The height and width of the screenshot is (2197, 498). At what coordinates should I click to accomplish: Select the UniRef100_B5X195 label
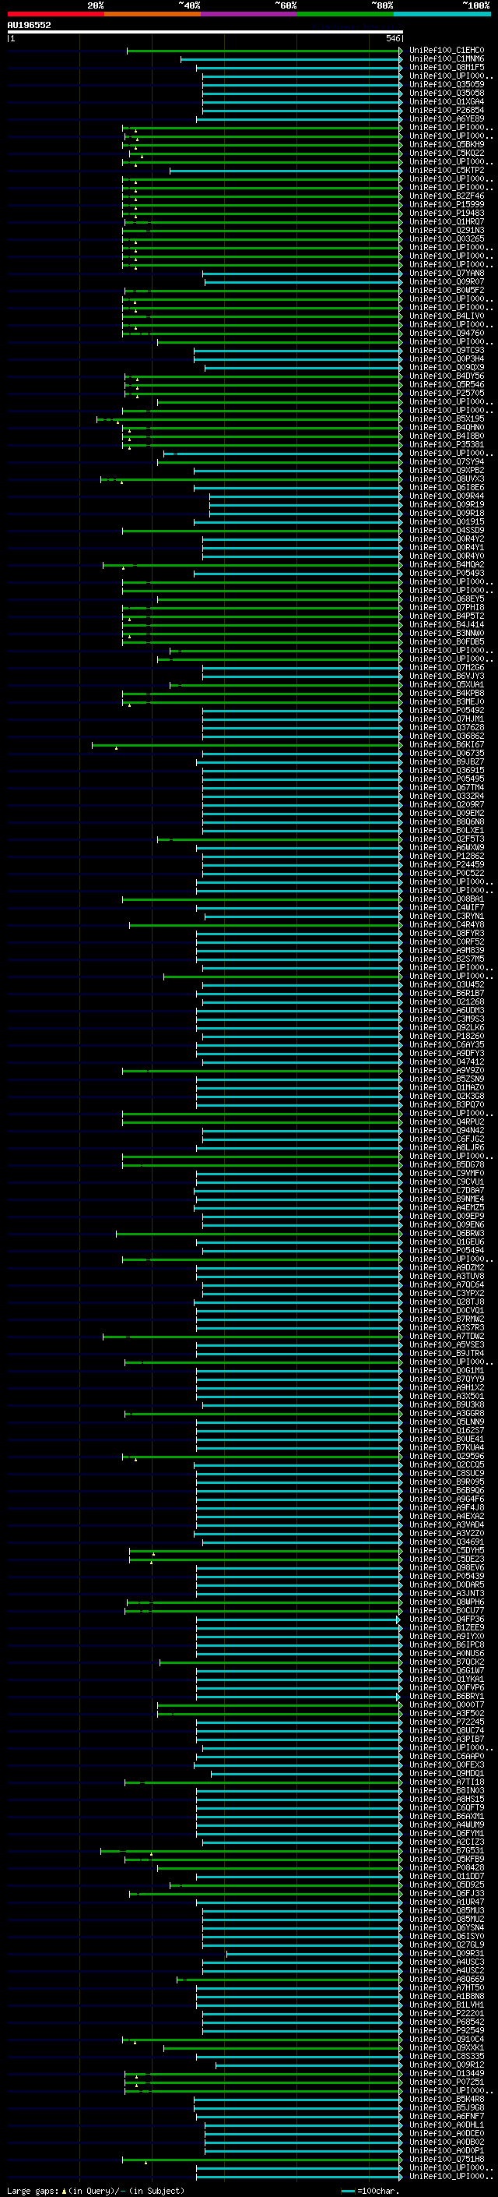click(x=447, y=419)
